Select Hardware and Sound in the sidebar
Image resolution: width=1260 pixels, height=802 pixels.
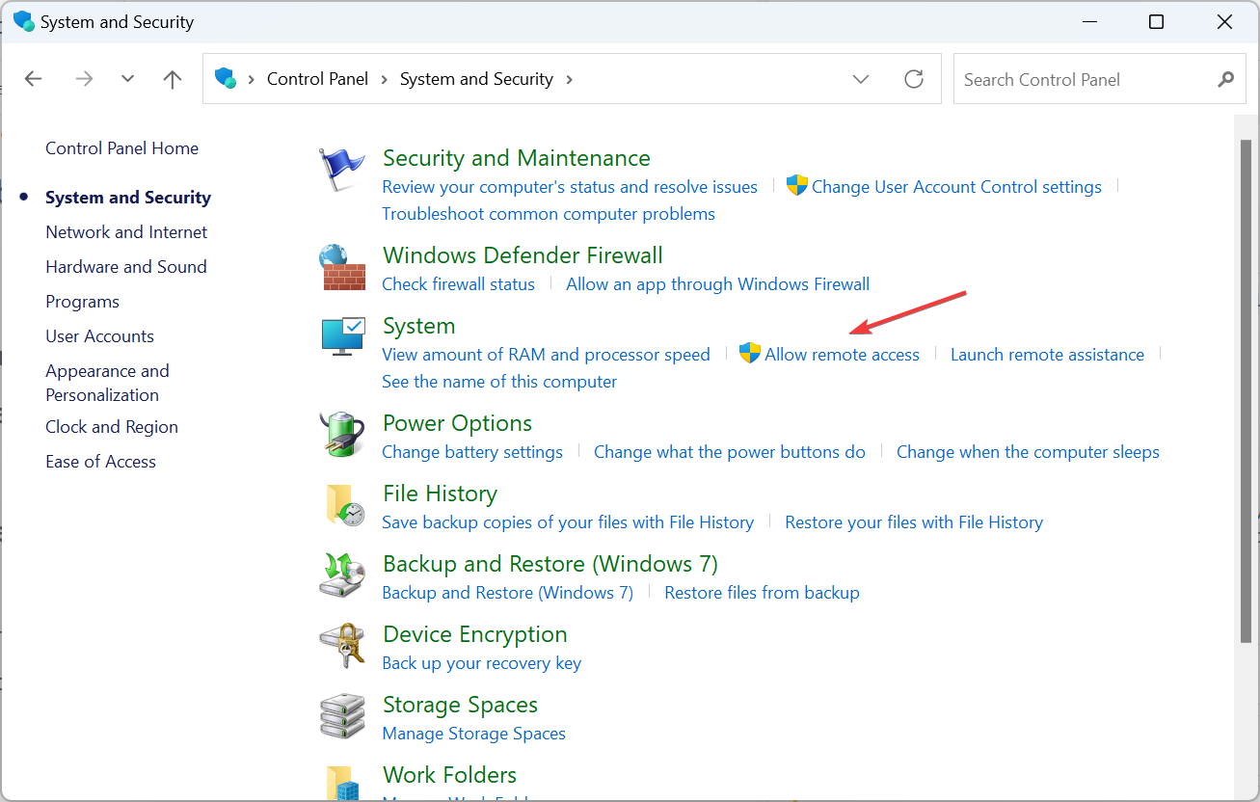click(126, 267)
